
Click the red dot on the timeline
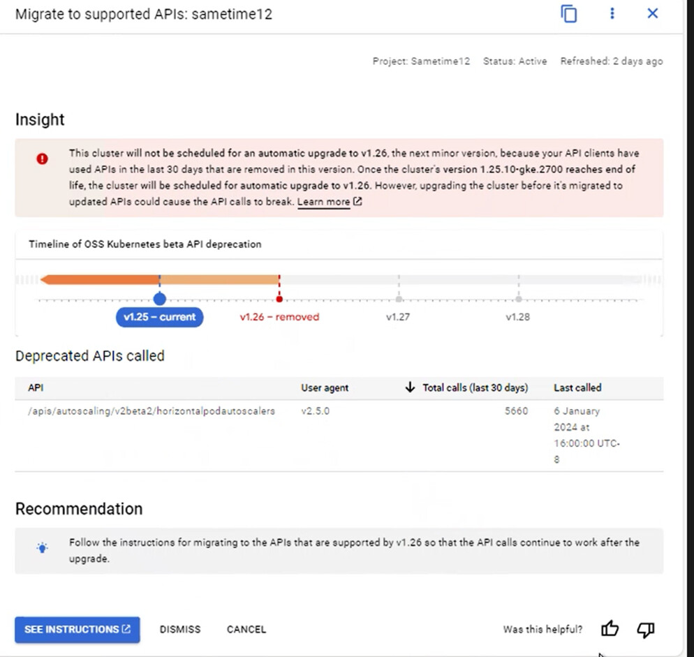point(279,300)
